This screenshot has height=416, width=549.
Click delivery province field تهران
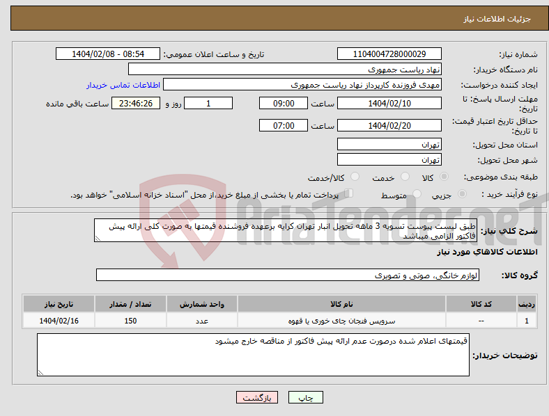[x=389, y=145]
